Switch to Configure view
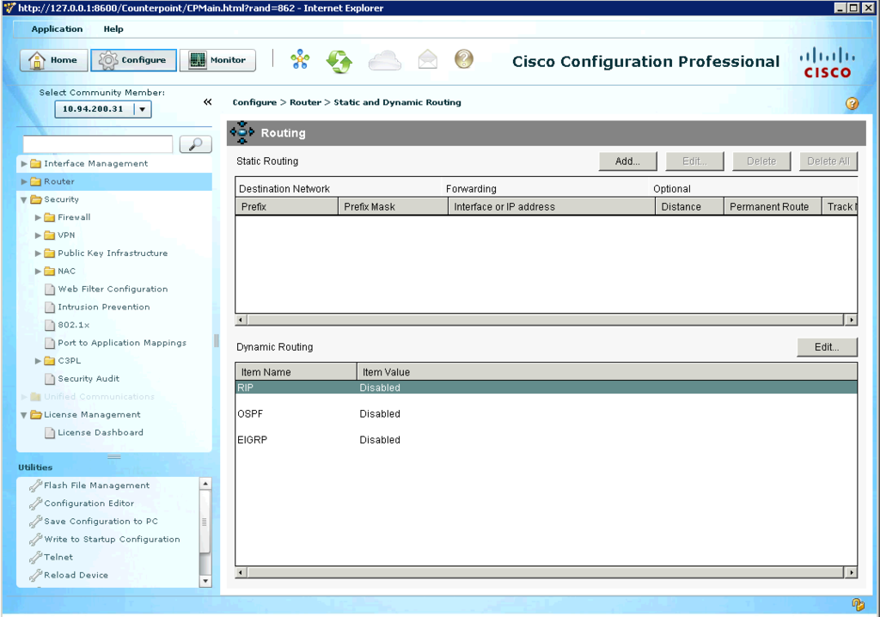 click(x=133, y=60)
